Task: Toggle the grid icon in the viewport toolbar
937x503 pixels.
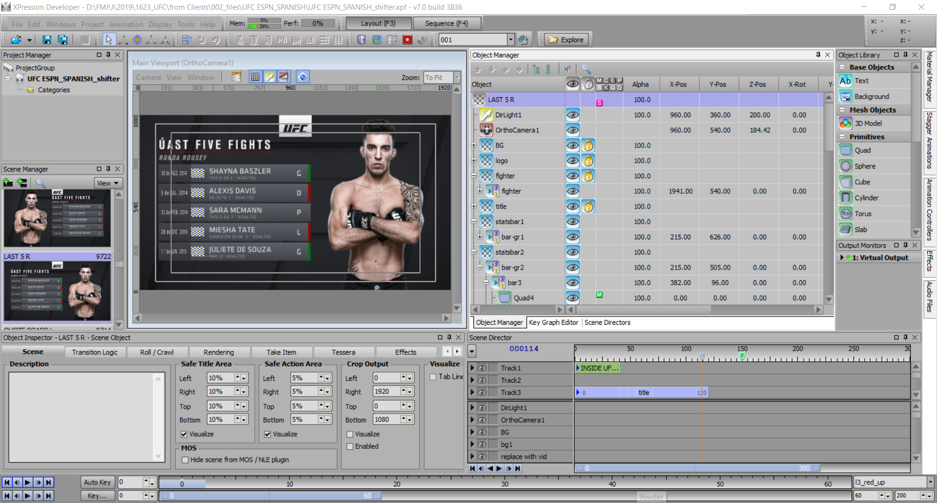Action: (255, 77)
